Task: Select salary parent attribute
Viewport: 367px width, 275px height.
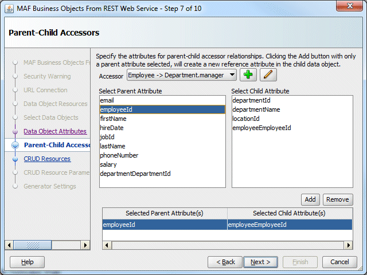Action: click(x=162, y=164)
